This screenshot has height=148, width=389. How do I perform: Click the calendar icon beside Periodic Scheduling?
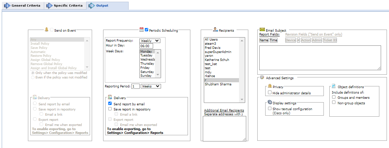pos(141,30)
